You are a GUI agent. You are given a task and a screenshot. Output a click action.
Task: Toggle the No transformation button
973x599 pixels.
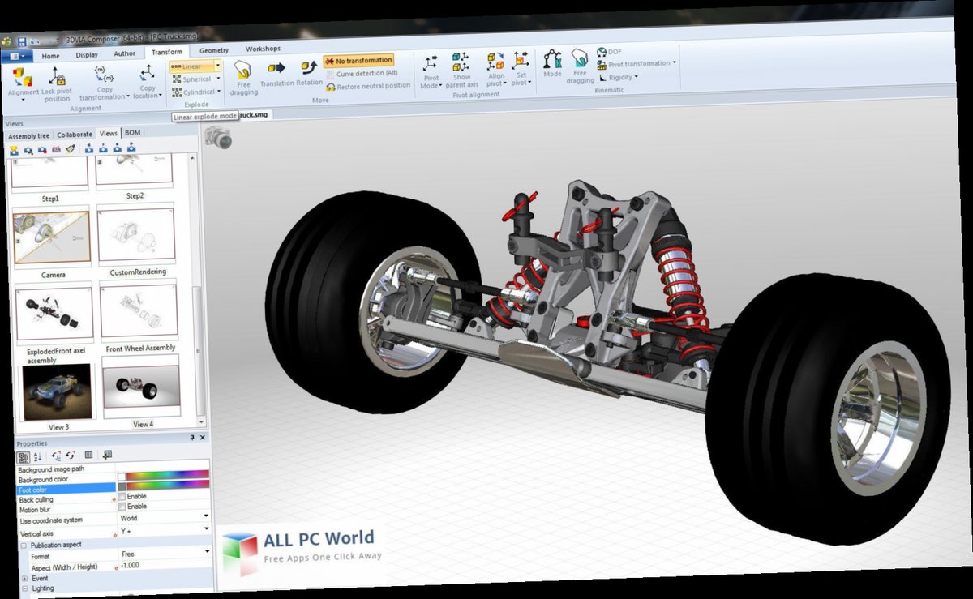click(358, 60)
